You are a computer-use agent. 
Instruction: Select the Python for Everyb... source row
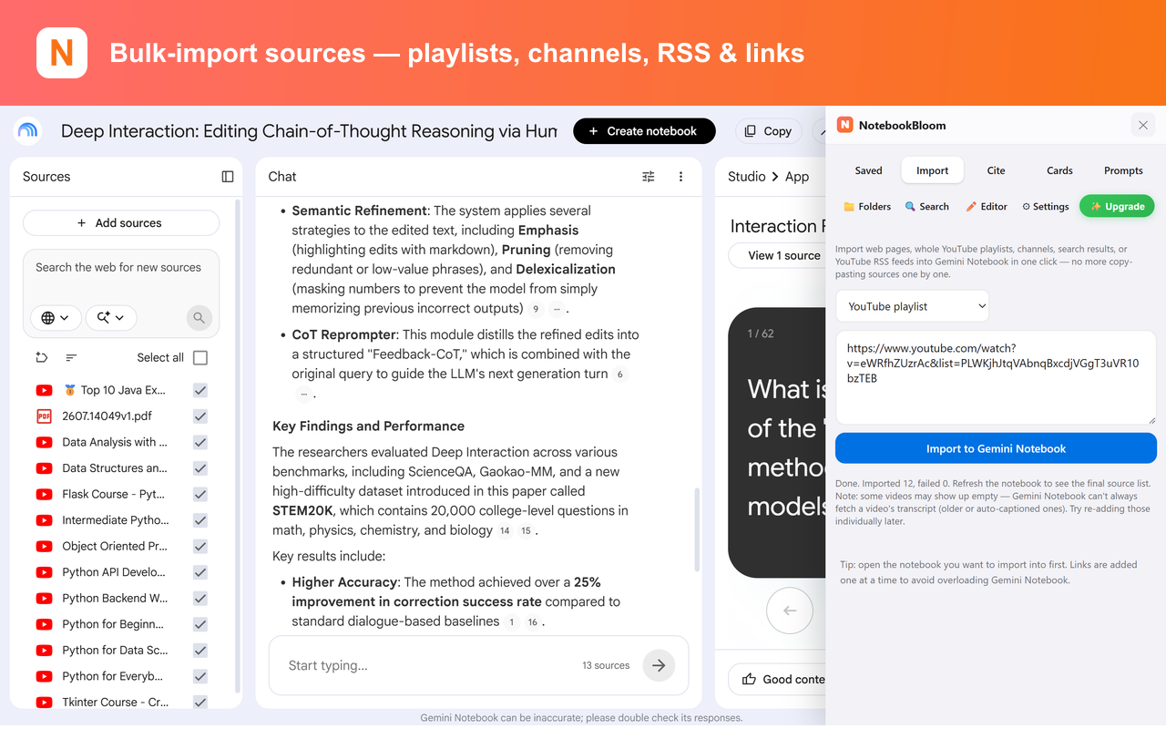[x=121, y=676]
